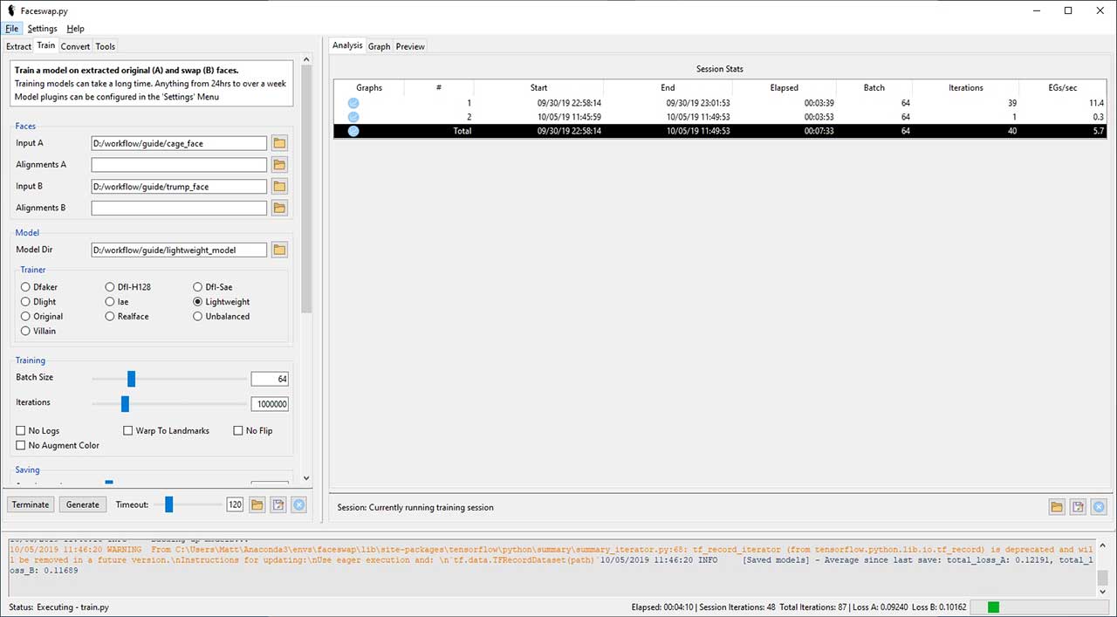Click save icon in the Session bar
Screen dimensions: 1117x617
(x=1078, y=507)
